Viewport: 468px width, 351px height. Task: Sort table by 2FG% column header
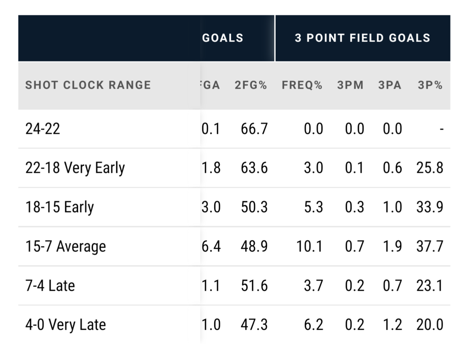point(251,85)
